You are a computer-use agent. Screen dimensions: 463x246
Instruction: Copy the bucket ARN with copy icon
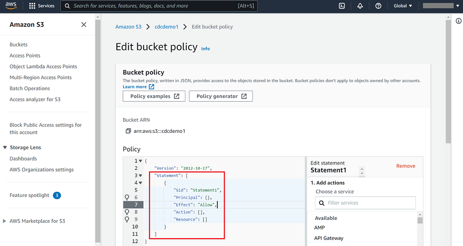(128, 131)
